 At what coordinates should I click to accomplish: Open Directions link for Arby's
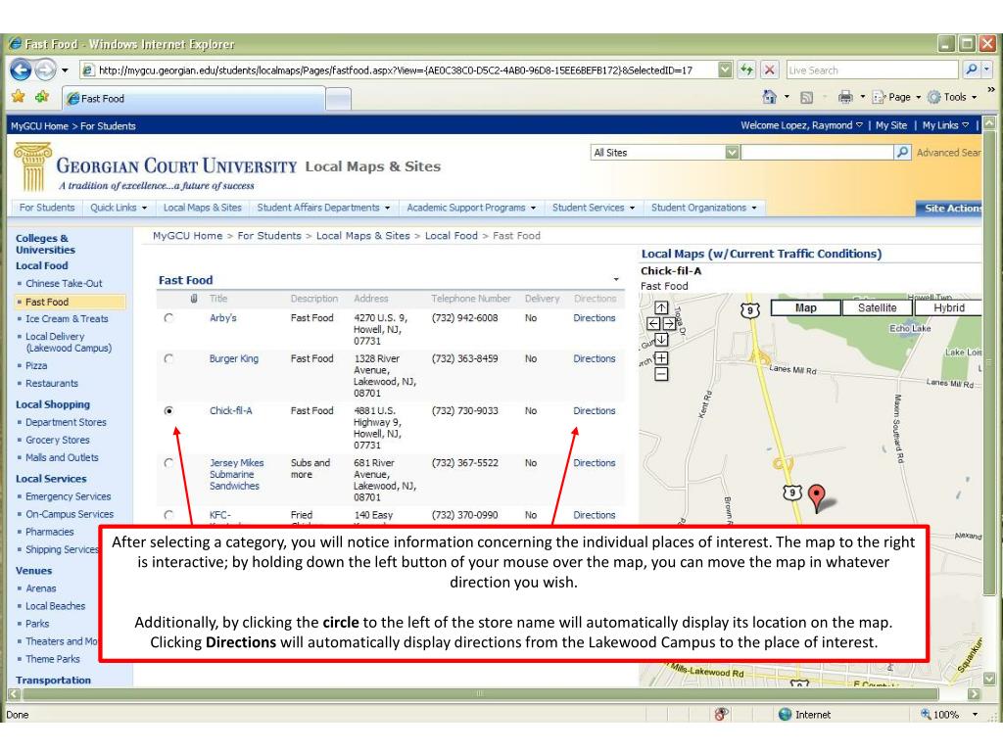tap(595, 318)
